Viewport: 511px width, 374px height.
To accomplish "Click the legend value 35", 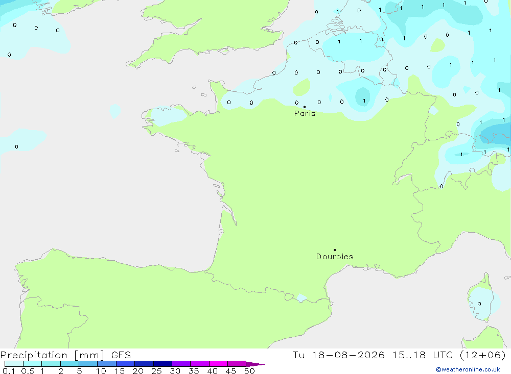I will [194, 371].
